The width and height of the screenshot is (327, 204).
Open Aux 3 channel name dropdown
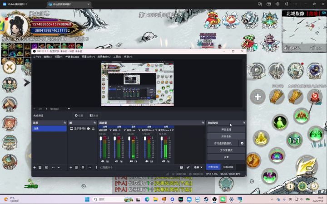[173, 130]
